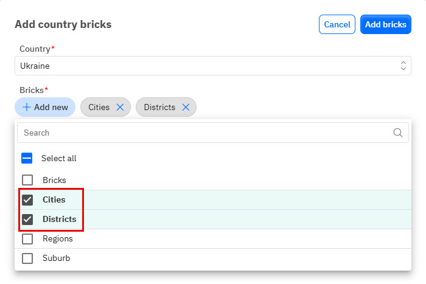Click the magnifier search icon

(398, 133)
